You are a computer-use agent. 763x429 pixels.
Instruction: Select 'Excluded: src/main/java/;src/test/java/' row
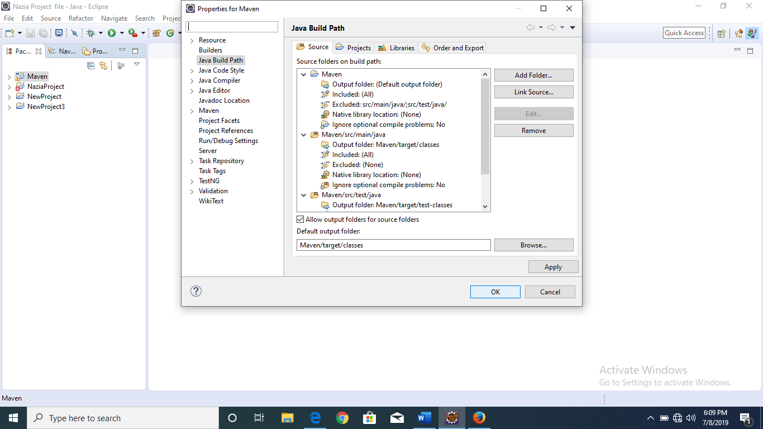click(x=389, y=104)
